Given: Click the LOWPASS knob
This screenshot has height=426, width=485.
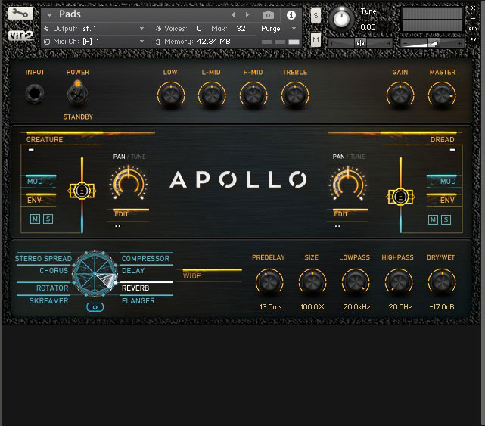Looking at the screenshot, I should (356, 282).
